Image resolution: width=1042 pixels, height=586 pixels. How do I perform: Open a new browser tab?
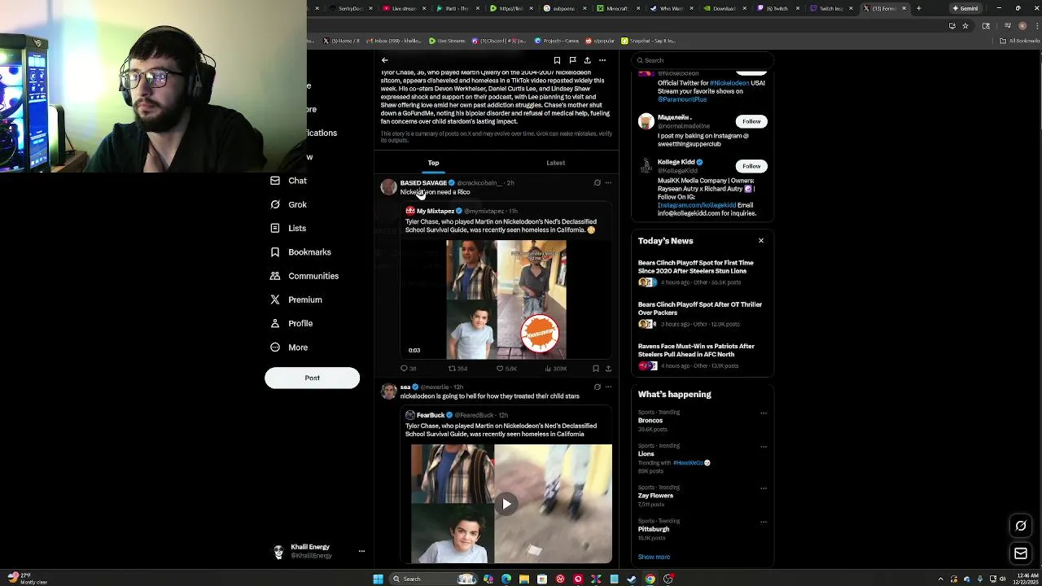click(918, 8)
